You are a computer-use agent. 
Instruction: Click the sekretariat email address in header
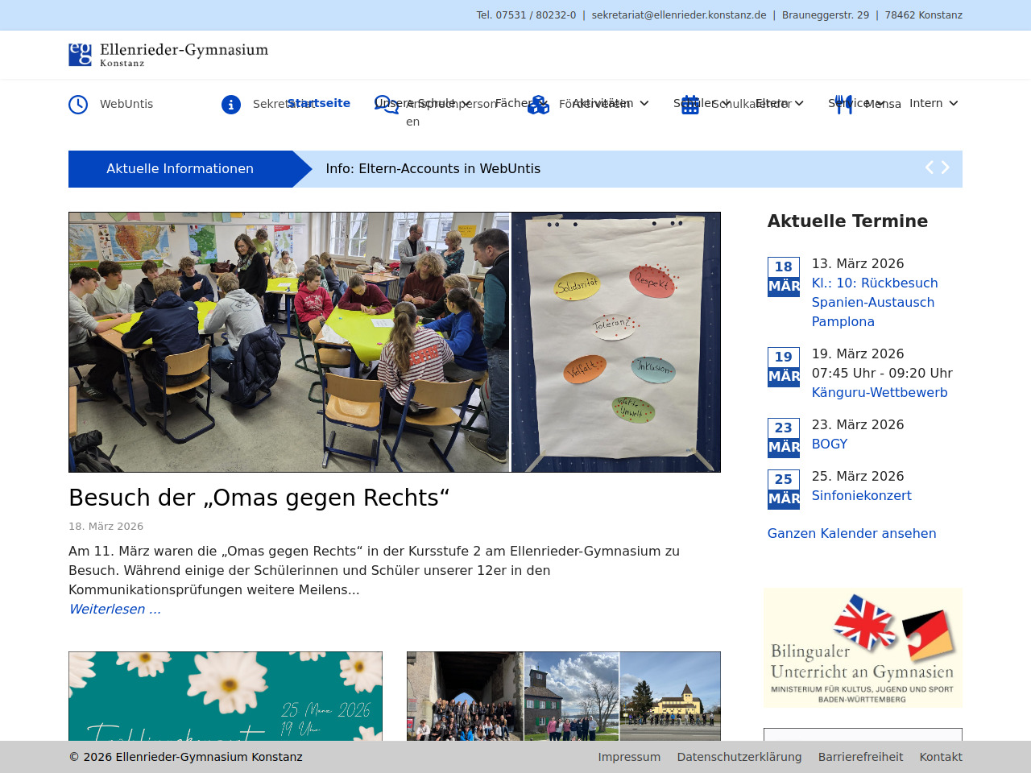pyautogui.click(x=678, y=15)
